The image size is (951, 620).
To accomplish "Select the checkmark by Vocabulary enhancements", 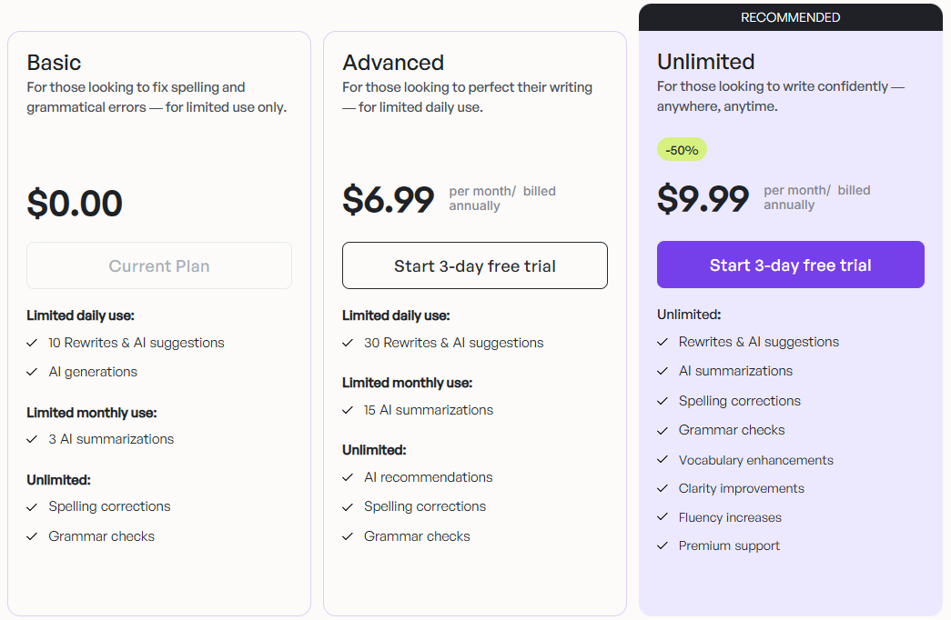I will pyautogui.click(x=663, y=459).
